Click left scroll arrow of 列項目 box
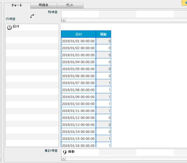This screenshot has height=163, width=187. click(63, 20)
